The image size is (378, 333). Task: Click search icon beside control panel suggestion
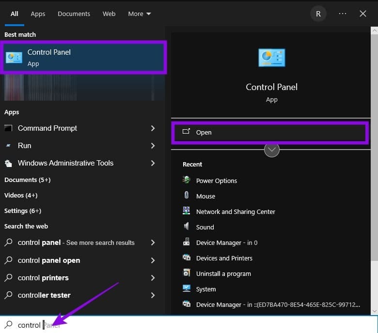pyautogui.click(x=8, y=242)
